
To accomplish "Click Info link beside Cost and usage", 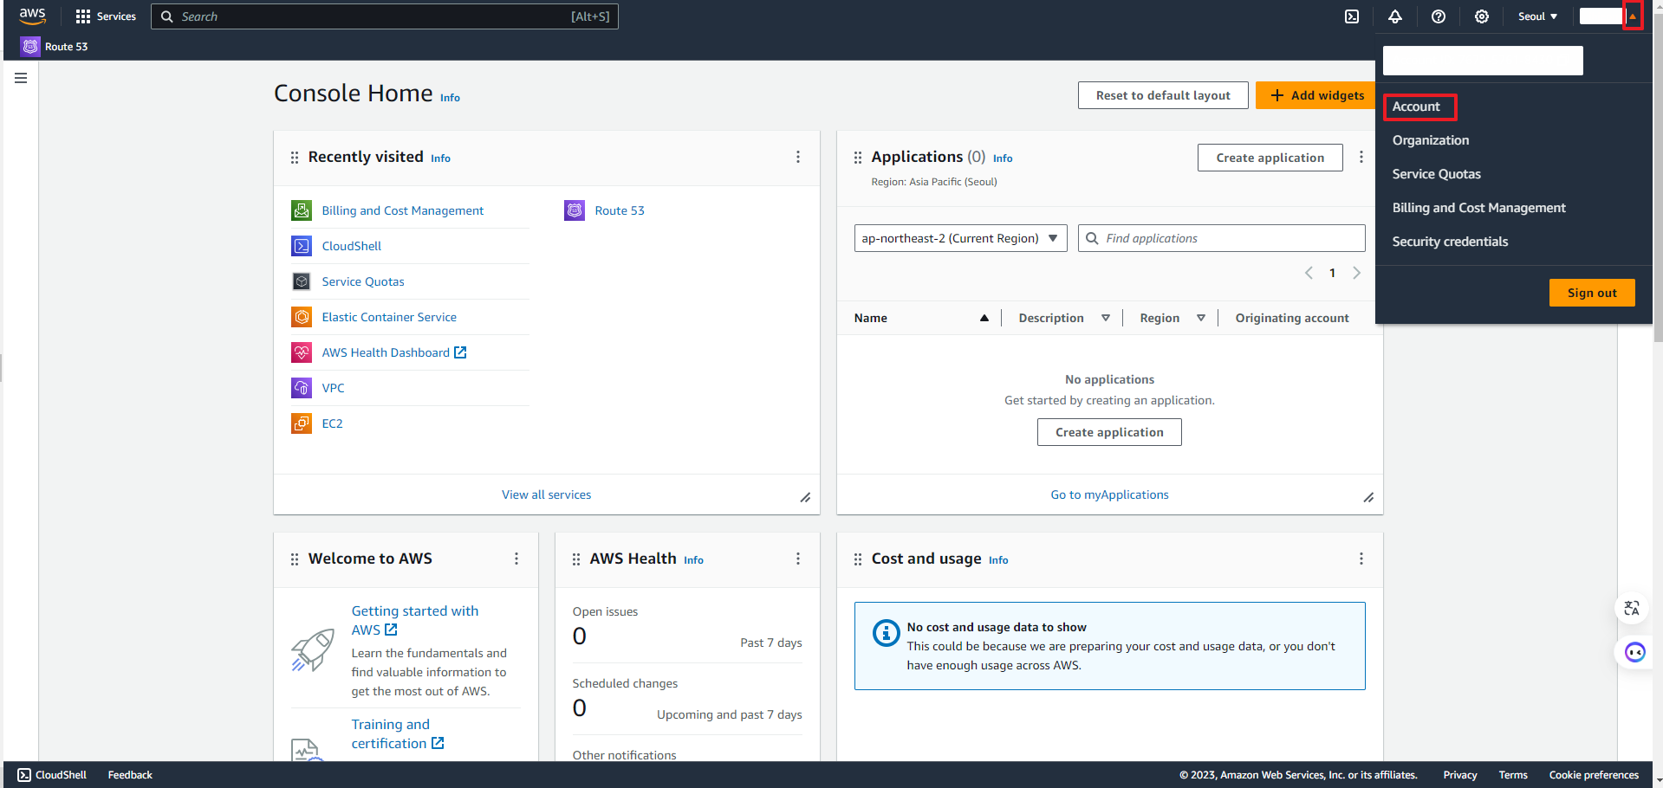I will pos(998,560).
